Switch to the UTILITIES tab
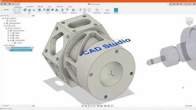The image size is (196, 110). (x=70, y=7)
